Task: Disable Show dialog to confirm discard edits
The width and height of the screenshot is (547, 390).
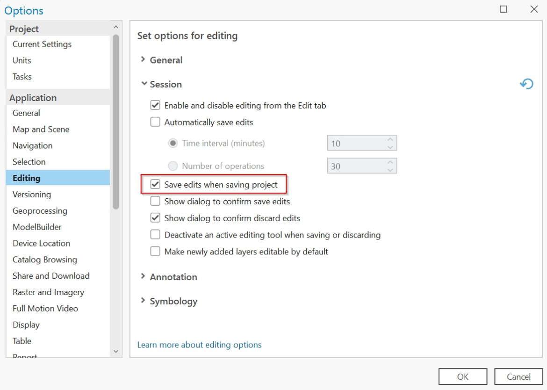Action: click(155, 218)
